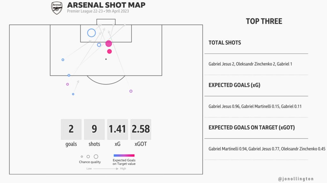Image resolution: width=327 pixels, height=183 pixels.
Task: Select the medium blue circle near the six-yard line
Action: click(x=99, y=45)
